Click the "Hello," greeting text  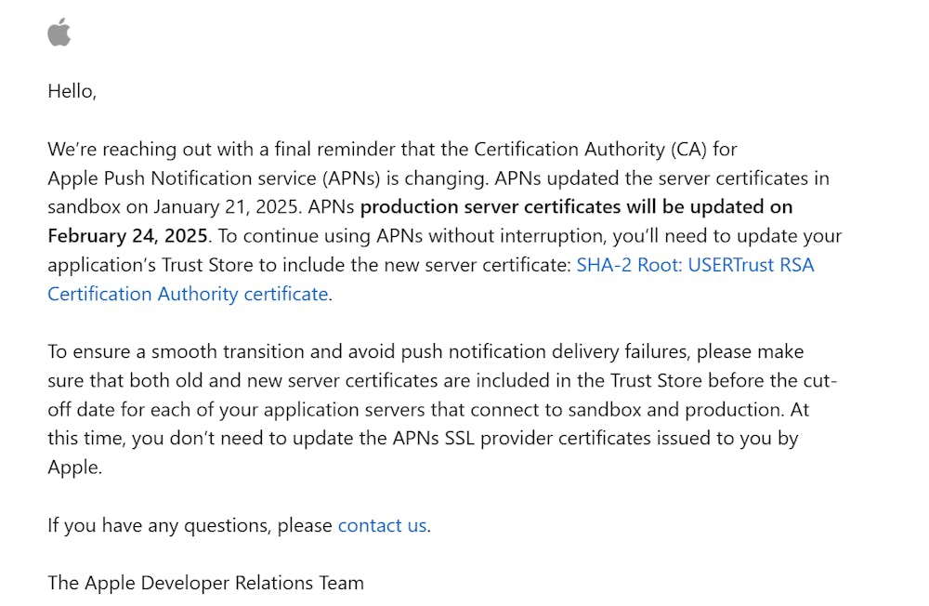(x=72, y=91)
